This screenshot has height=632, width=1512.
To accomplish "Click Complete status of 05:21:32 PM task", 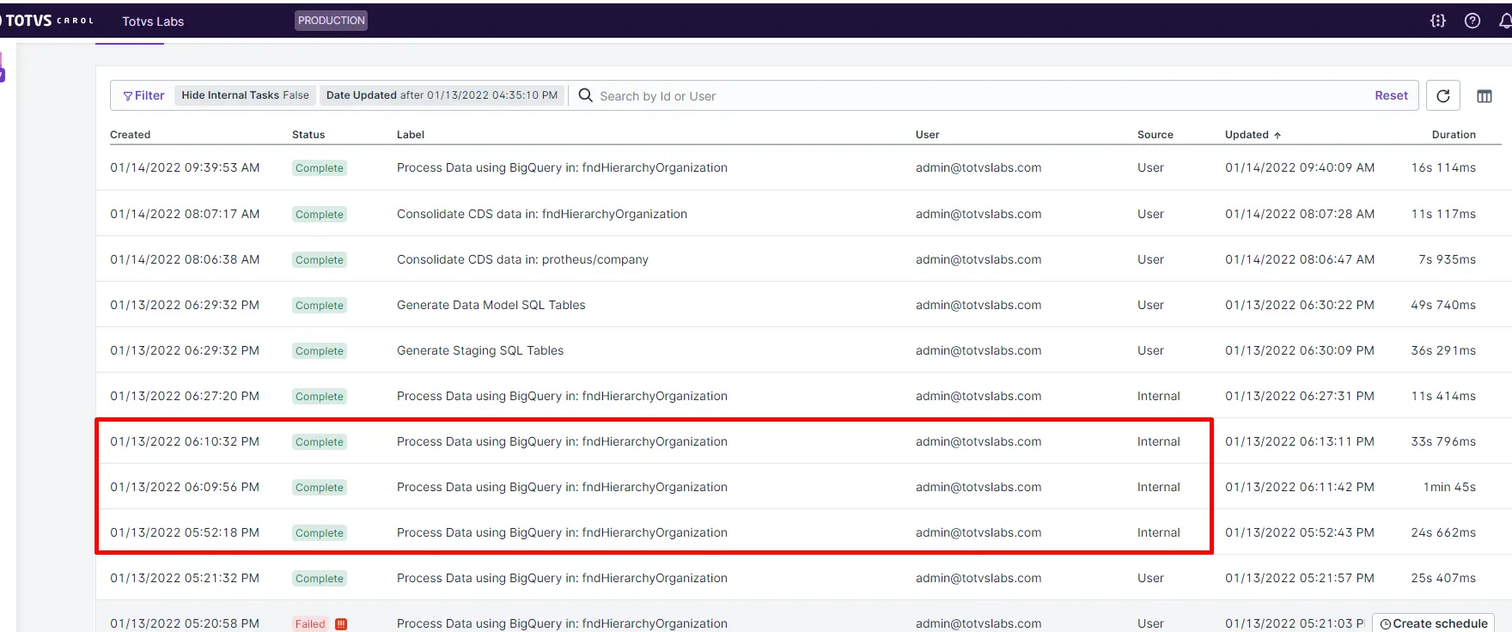I will (320, 579).
